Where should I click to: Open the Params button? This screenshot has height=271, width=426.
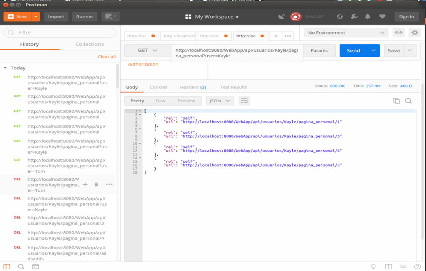click(x=319, y=51)
